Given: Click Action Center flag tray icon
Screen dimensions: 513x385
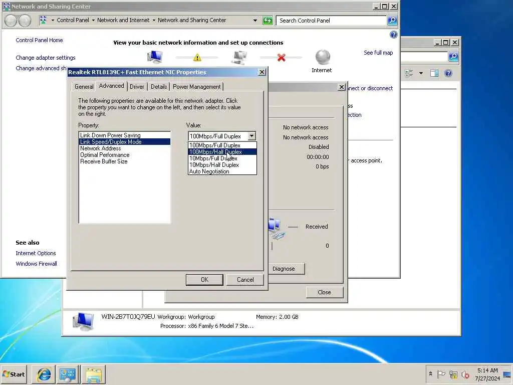Looking at the screenshot, I should 441,374.
